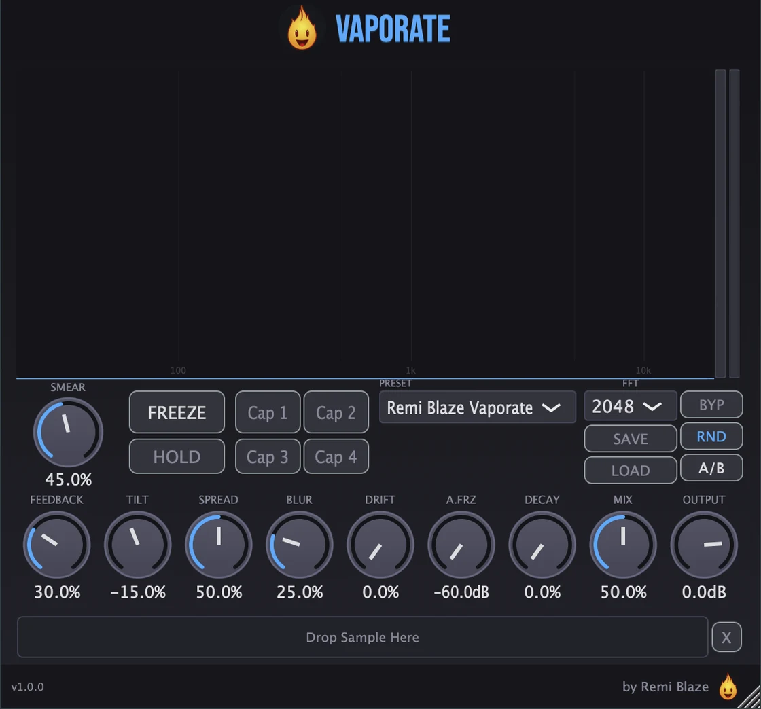Select capture slot Cap 3
This screenshot has height=709, width=761.
(268, 456)
